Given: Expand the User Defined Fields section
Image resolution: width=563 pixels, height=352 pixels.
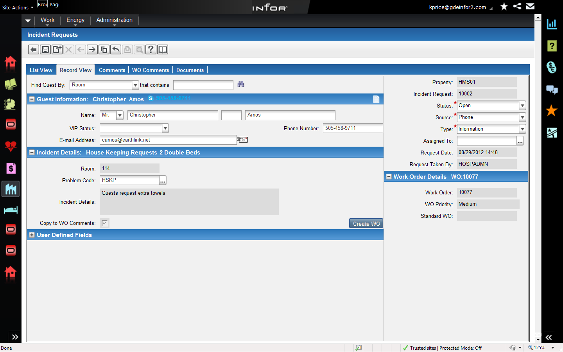Looking at the screenshot, I should 32,235.
